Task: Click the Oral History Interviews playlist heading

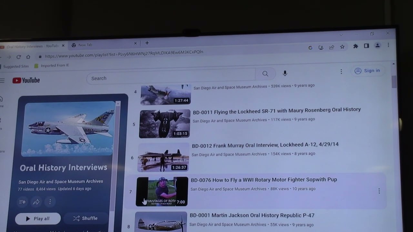Action: [64, 168]
